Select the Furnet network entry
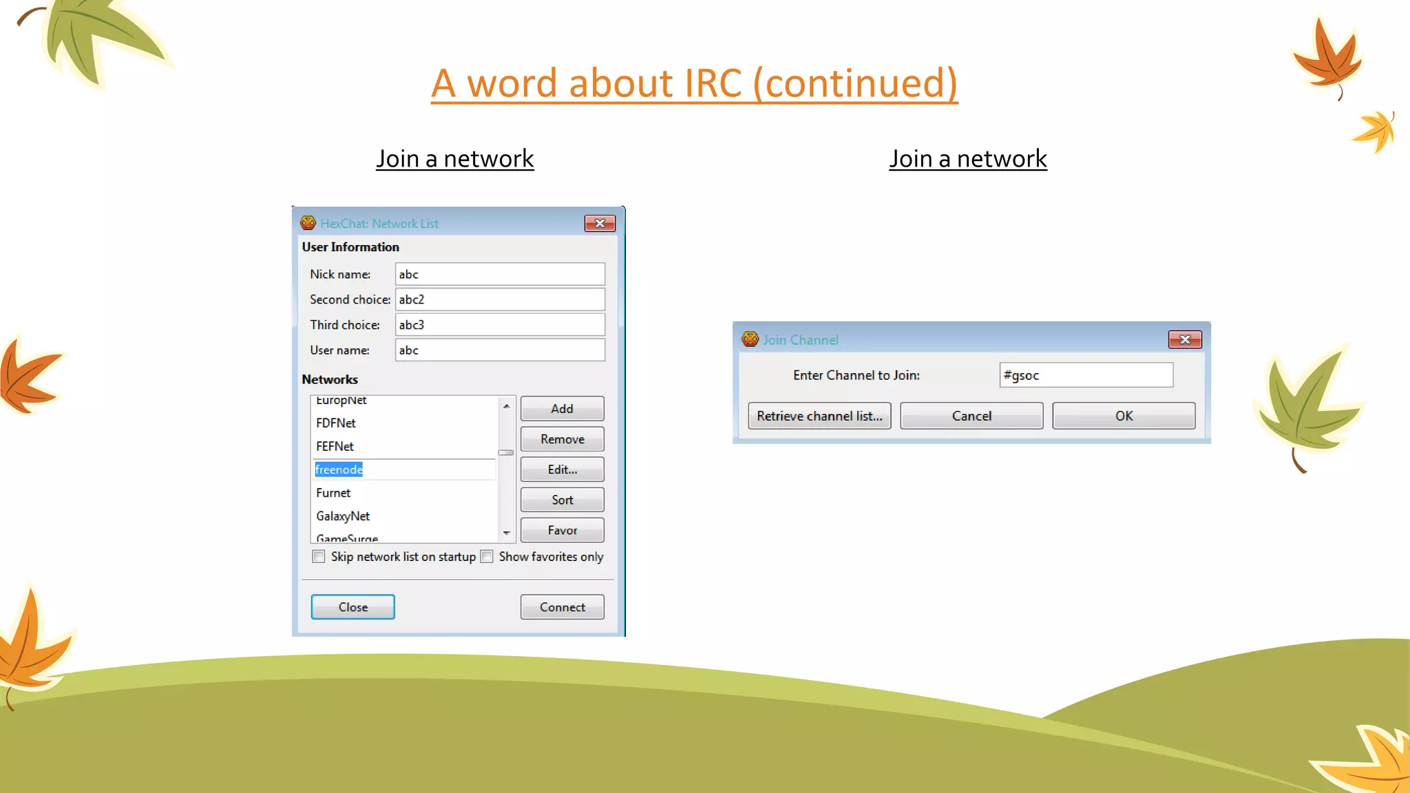This screenshot has width=1410, height=793. click(x=333, y=493)
